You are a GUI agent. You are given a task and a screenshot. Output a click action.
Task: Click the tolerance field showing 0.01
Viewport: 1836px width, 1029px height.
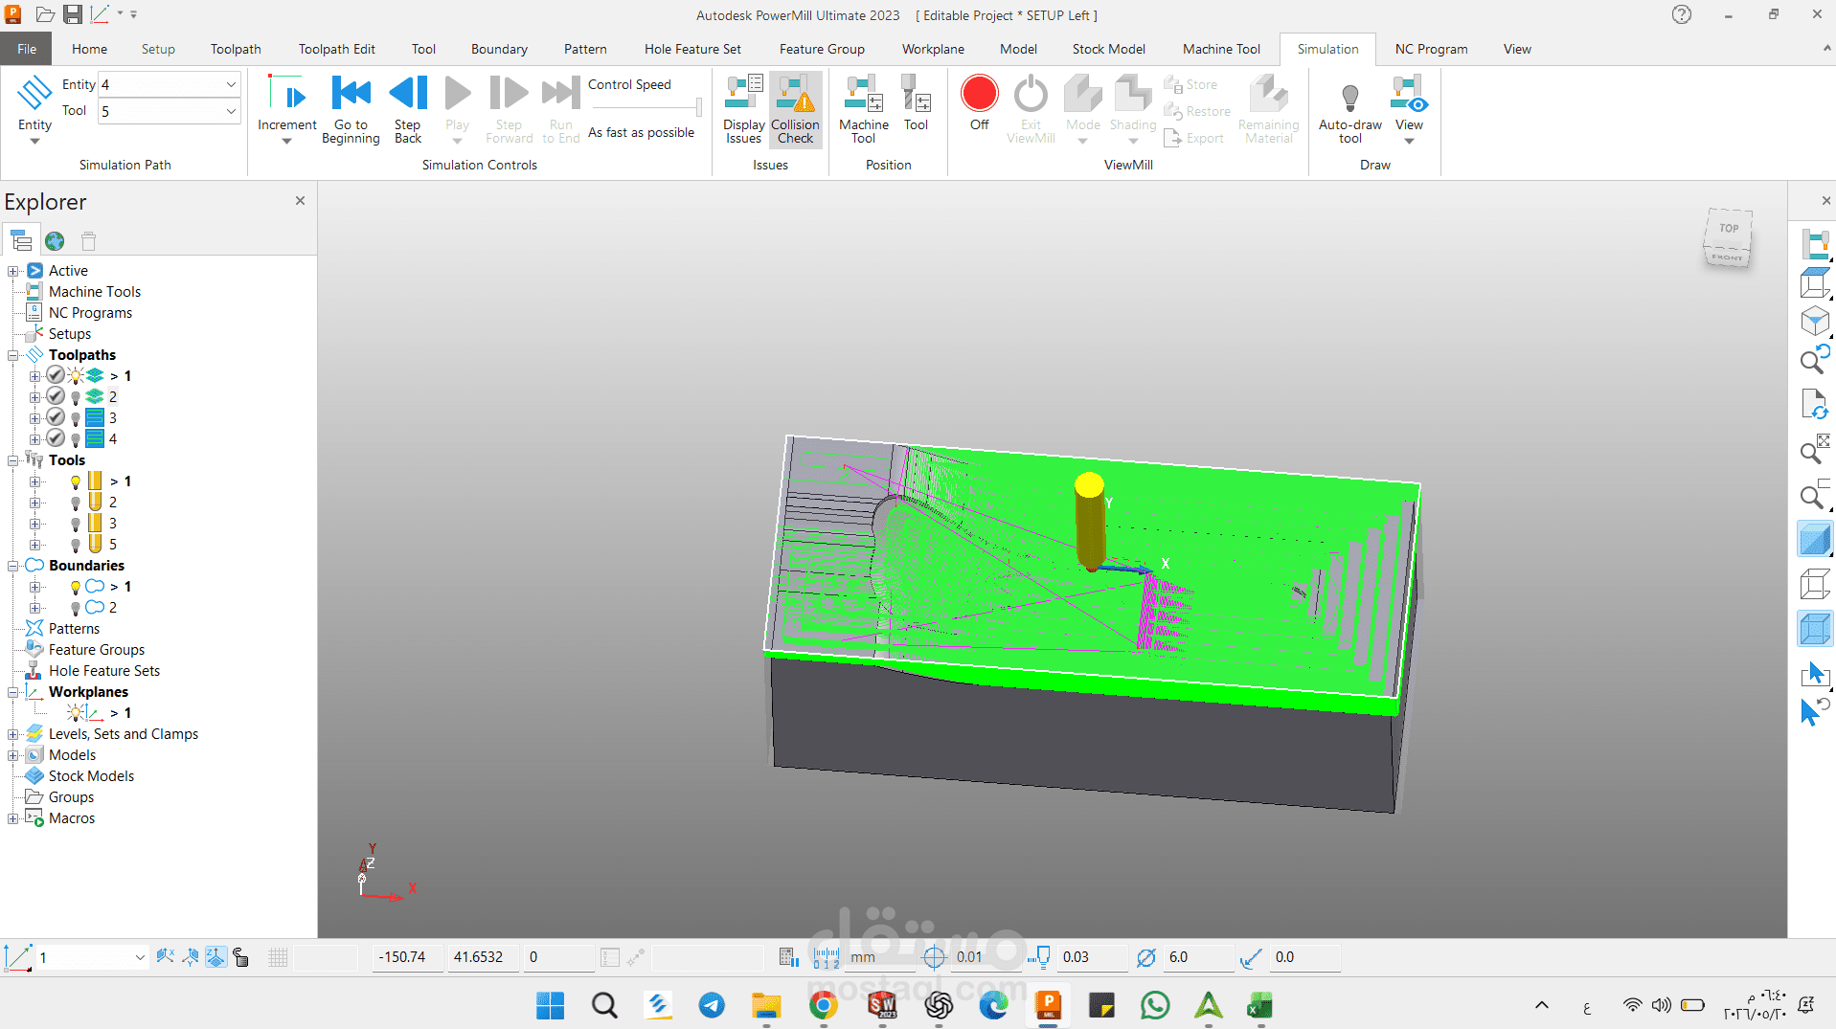click(x=986, y=957)
